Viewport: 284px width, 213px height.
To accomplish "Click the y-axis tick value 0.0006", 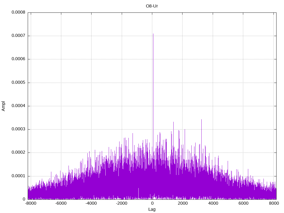I will coord(18,59).
